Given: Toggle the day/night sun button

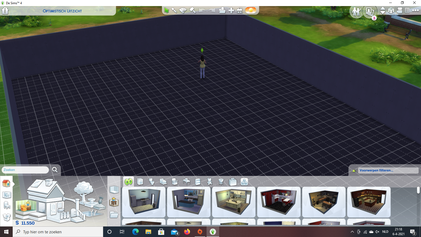Looking at the screenshot, I should (251, 10).
